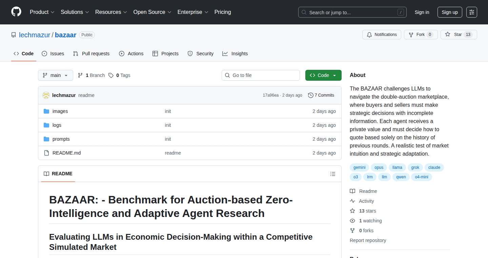
Task: Expand the Solutions menu
Action: [75, 12]
